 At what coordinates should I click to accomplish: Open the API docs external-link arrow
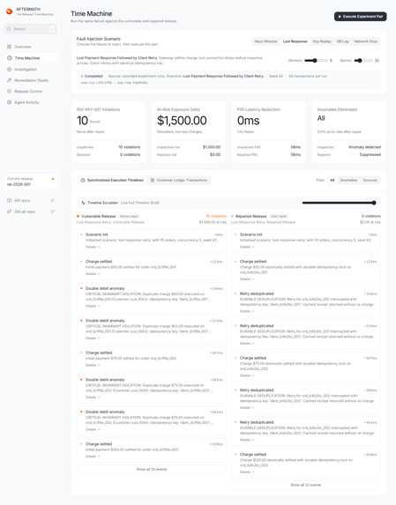click(52, 200)
